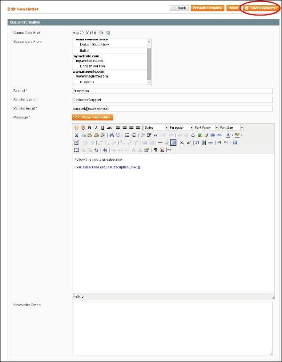Toggle fullscreen editor mode
The image size is (282, 362).
click(235, 142)
